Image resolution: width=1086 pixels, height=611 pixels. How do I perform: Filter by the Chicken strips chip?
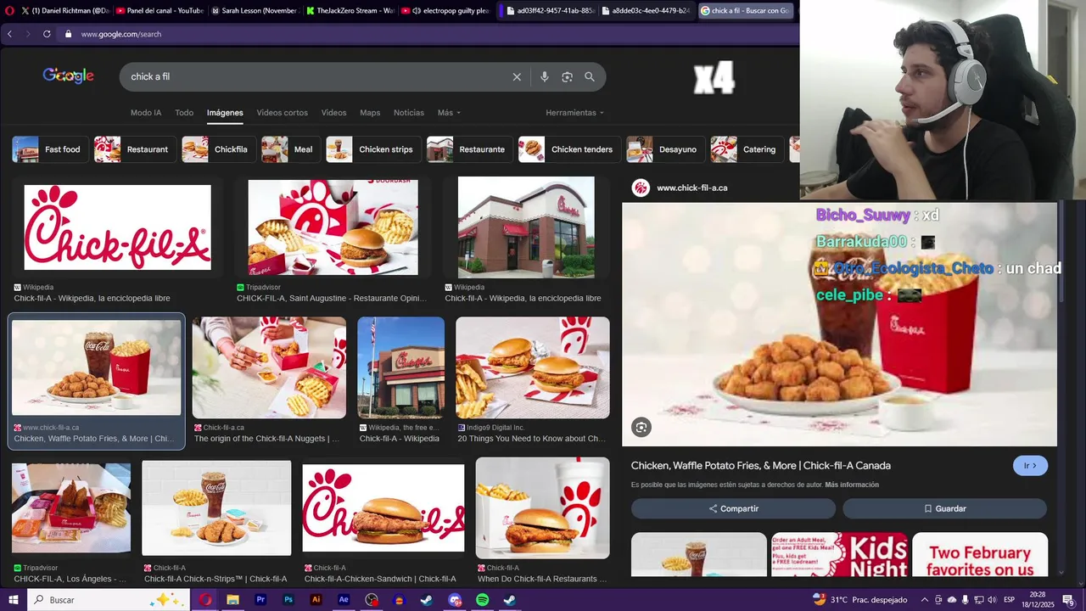[x=374, y=149]
